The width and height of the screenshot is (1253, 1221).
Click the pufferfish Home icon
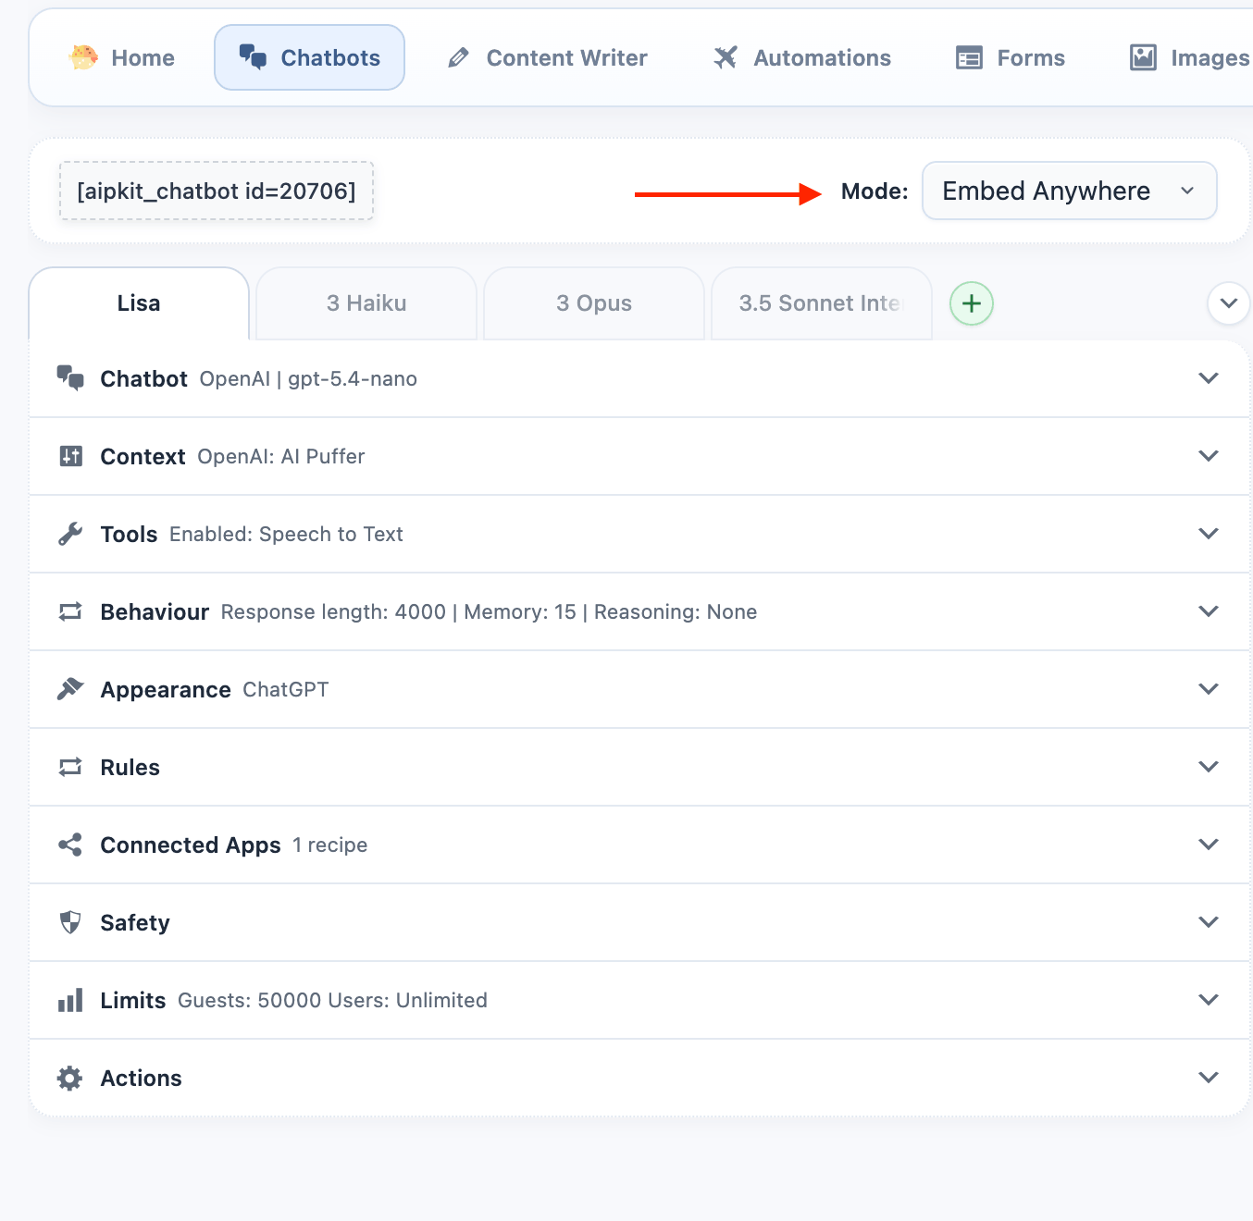(x=83, y=57)
